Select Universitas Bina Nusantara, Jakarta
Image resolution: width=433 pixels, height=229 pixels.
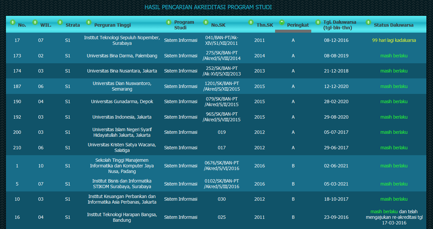(x=122, y=71)
